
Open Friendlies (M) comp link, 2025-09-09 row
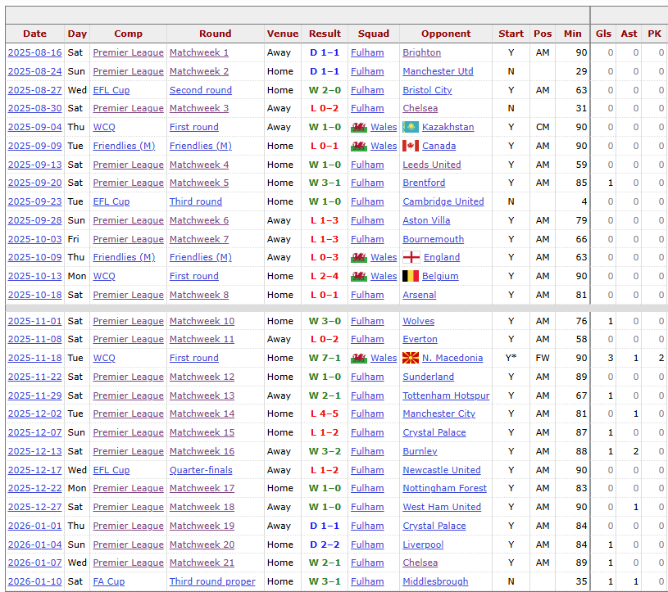tap(124, 146)
